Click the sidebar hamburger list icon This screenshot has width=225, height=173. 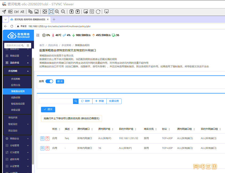click(x=28, y=45)
